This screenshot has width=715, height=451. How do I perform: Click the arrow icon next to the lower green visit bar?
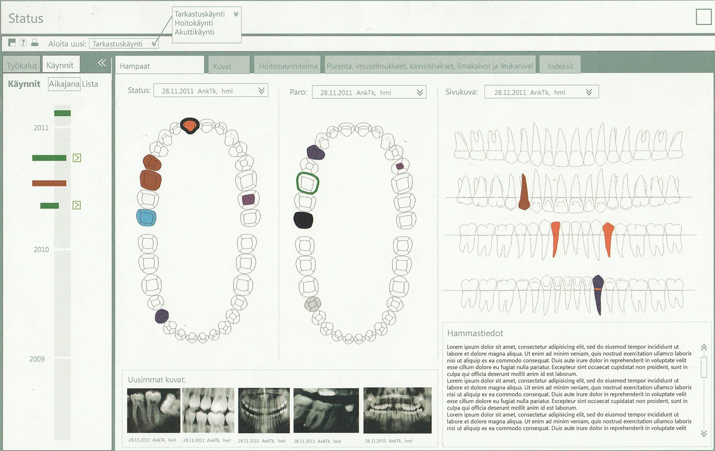76,205
